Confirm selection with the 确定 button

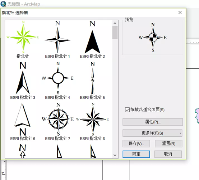pos(136,154)
